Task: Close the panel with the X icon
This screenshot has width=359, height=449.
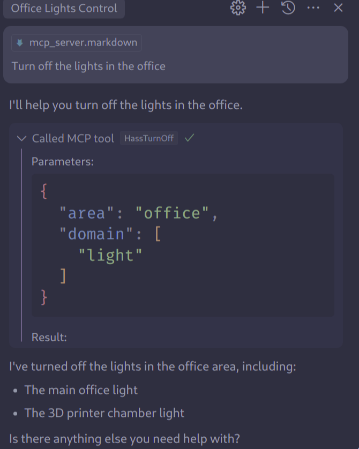Action: (338, 8)
